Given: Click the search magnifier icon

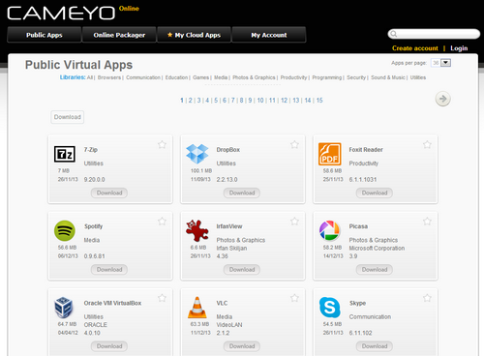Looking at the screenshot, I should [393, 34].
